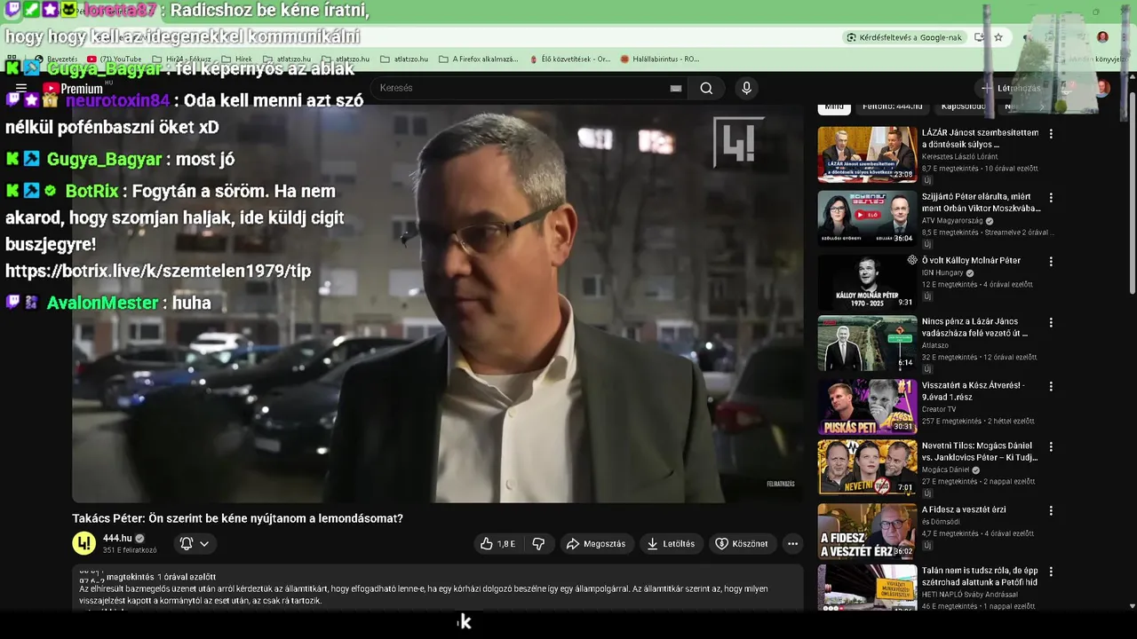The width and height of the screenshot is (1137, 639).
Task: Open options menu for Kész Átverés video
Action: 1051,387
